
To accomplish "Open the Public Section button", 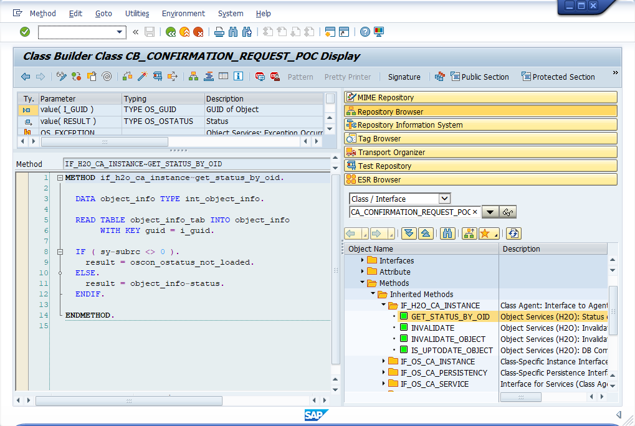I will (x=480, y=77).
